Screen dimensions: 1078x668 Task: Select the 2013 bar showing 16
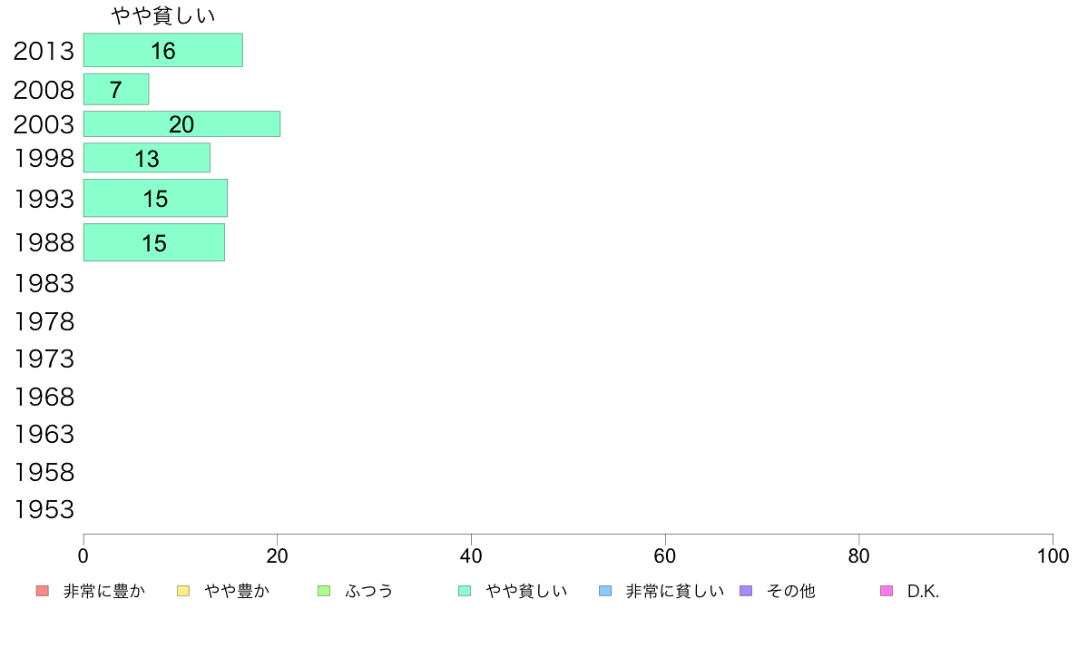[x=163, y=50]
